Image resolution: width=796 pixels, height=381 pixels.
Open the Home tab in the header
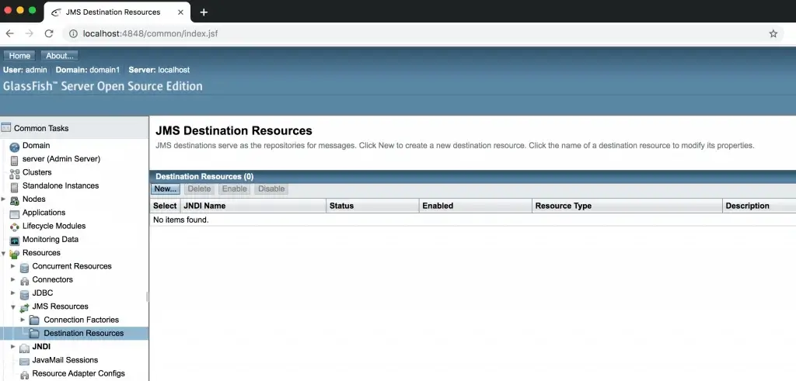point(19,56)
